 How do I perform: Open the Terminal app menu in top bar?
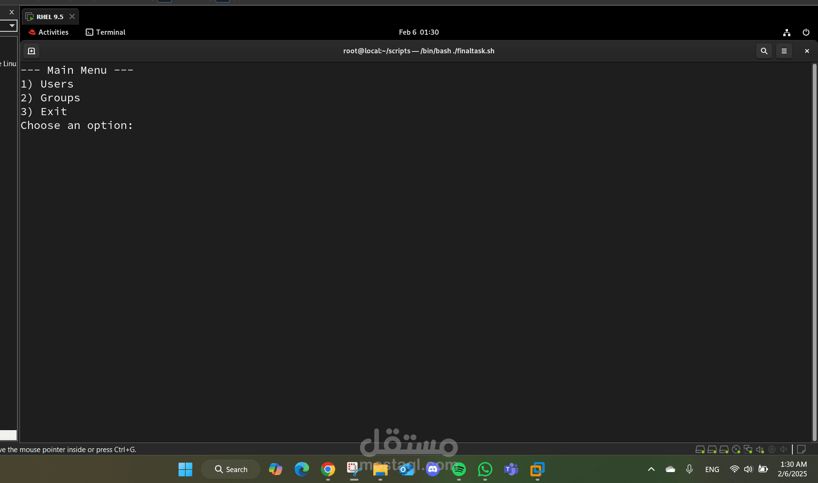[106, 32]
